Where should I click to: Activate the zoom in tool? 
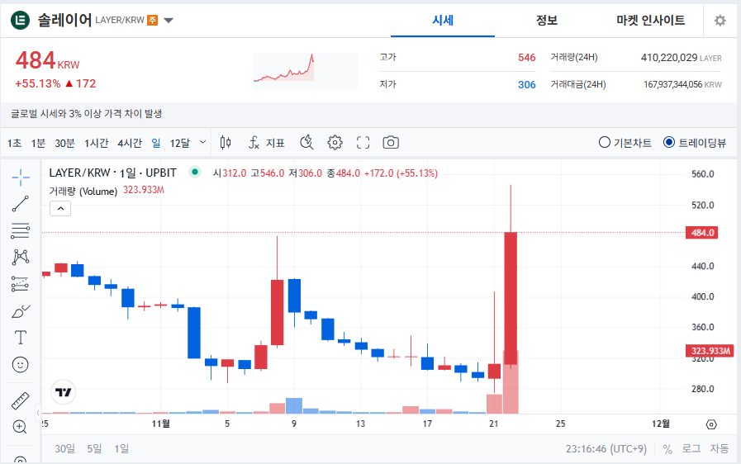(19, 427)
